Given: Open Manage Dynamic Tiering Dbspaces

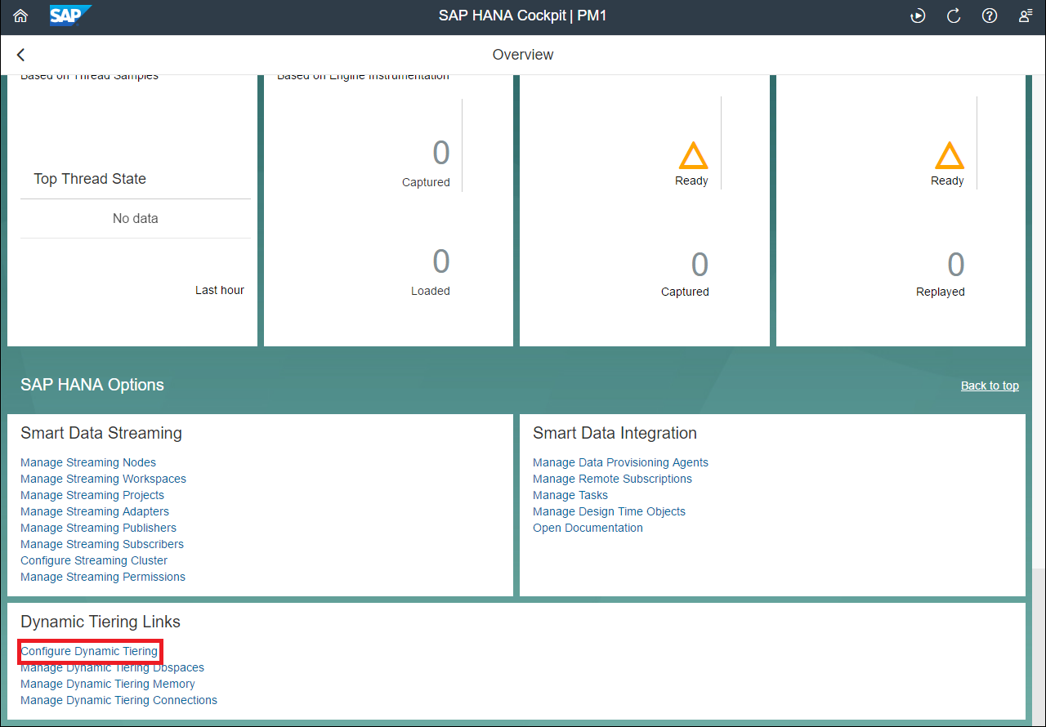Looking at the screenshot, I should point(112,667).
